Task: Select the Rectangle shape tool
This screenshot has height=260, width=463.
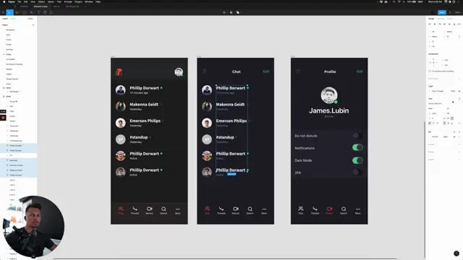Action: tap(24, 12)
